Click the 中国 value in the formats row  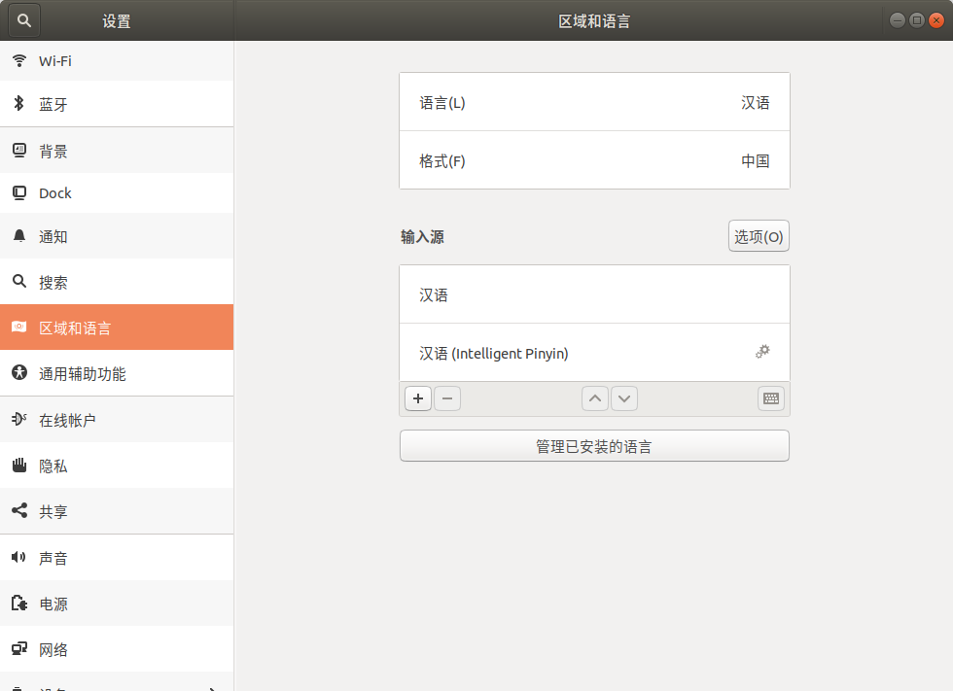[x=756, y=161]
